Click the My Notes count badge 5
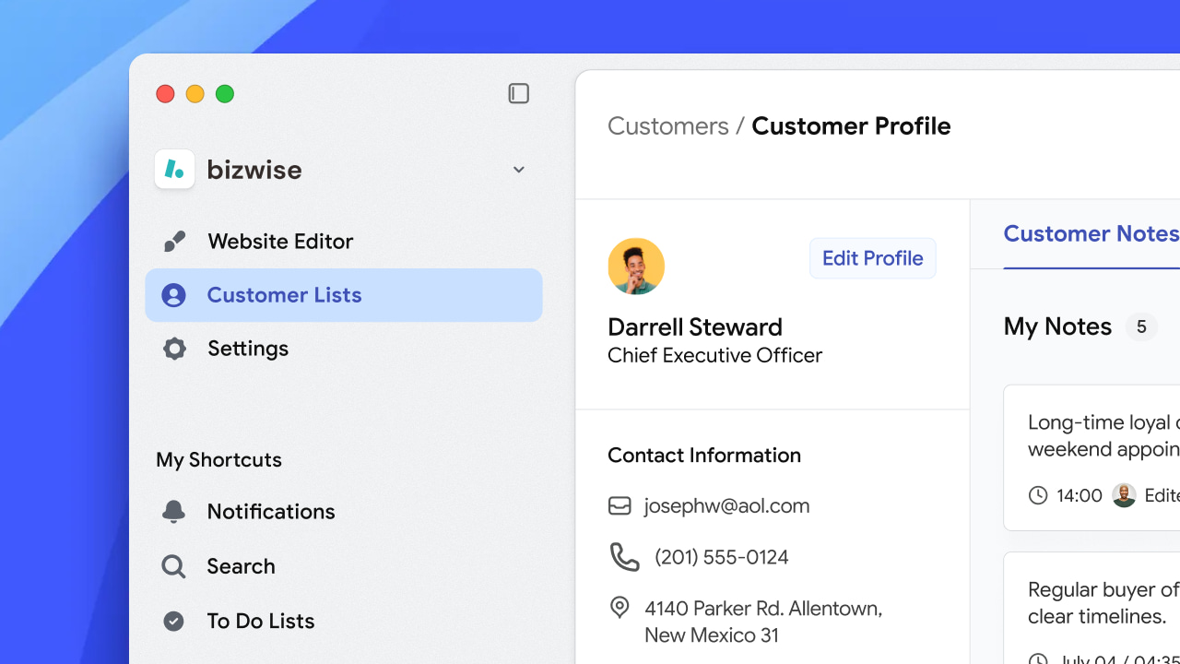The image size is (1180, 664). coord(1141,327)
